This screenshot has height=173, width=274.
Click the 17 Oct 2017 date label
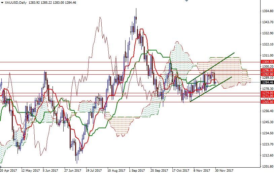point(180,170)
